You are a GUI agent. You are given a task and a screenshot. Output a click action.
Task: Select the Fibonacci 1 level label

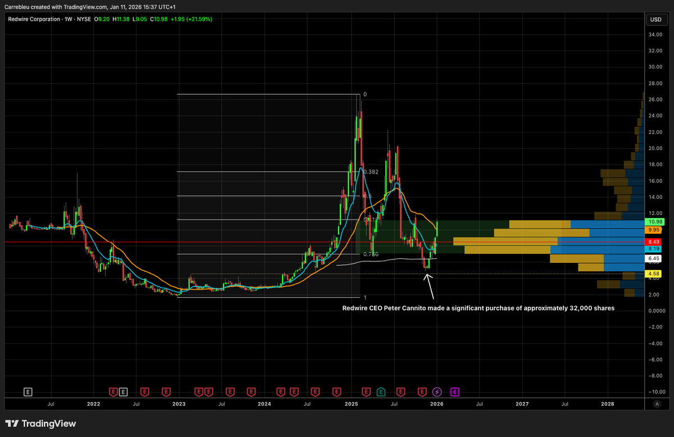365,298
